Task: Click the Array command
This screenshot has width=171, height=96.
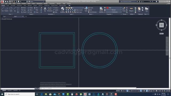Action: (36, 12)
